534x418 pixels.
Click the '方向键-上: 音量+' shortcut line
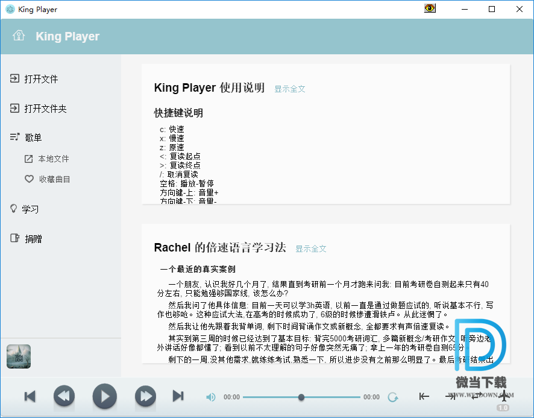click(189, 192)
